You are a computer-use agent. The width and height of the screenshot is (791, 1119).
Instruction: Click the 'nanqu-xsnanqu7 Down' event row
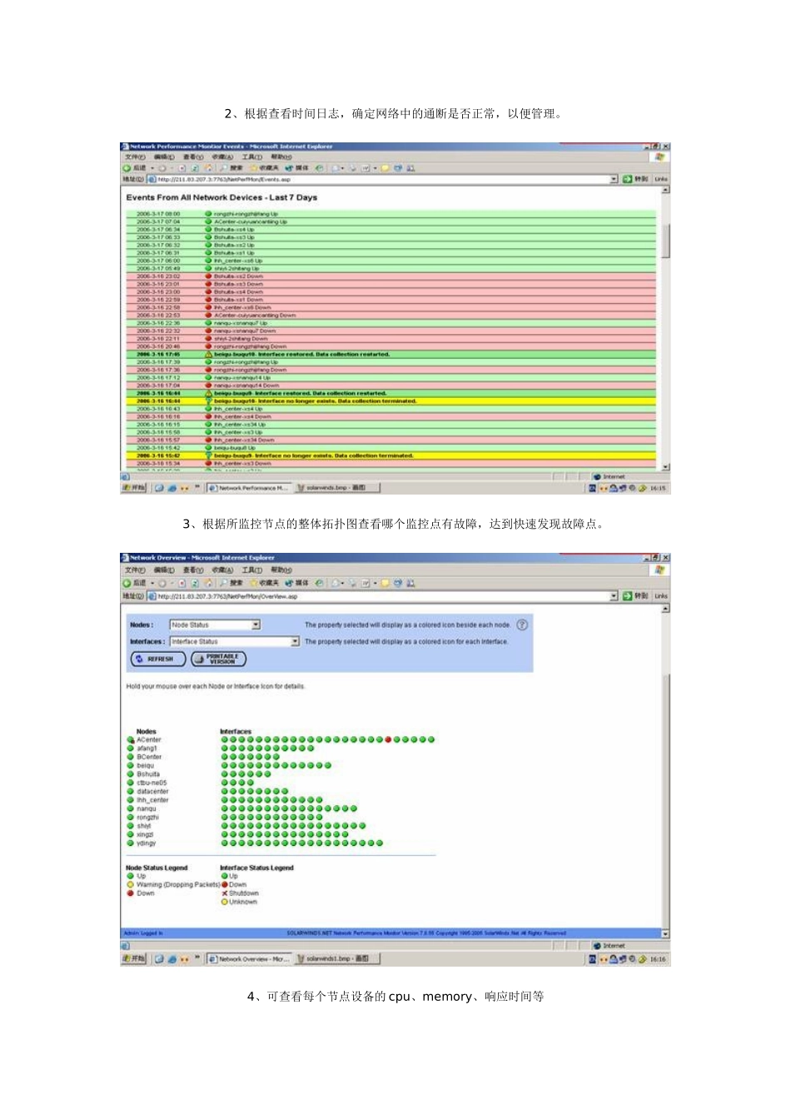click(x=391, y=331)
